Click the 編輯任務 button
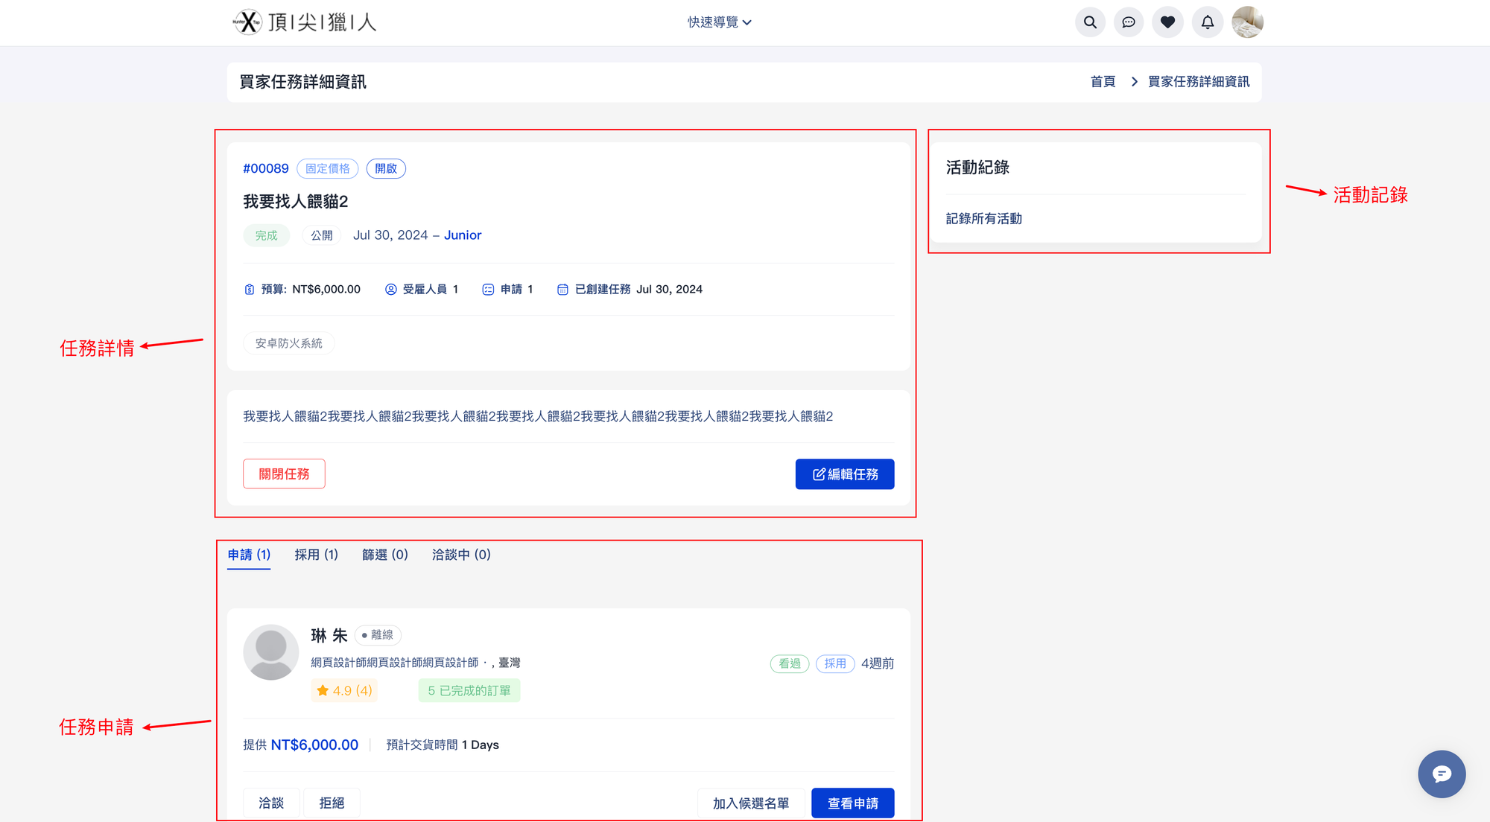Viewport: 1490px width, 822px height. 844,474
